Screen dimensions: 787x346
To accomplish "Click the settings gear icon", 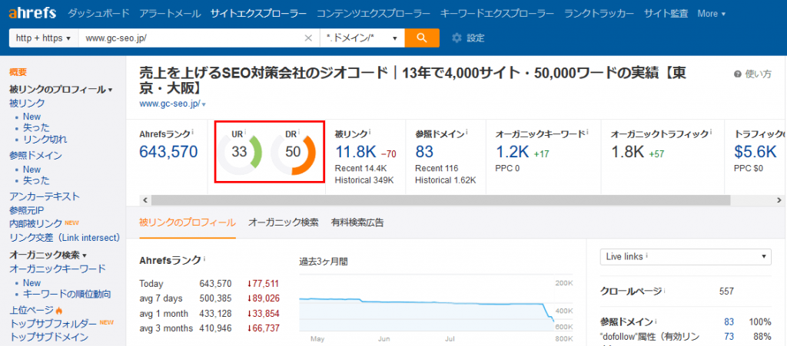I will point(457,38).
